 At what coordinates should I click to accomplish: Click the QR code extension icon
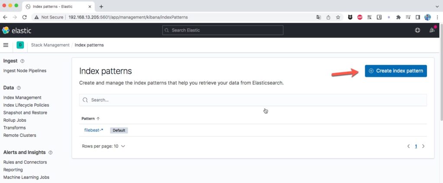coord(369,17)
